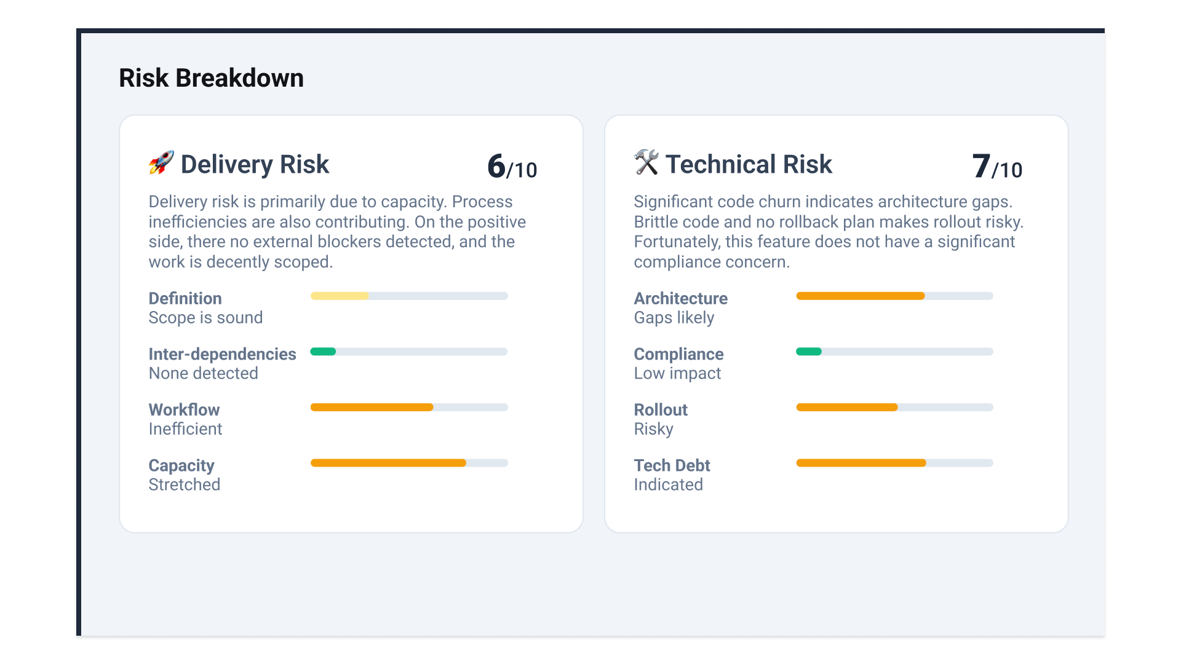The image size is (1181, 664).
Task: Click the Tech Debt progress bar
Action: point(894,463)
